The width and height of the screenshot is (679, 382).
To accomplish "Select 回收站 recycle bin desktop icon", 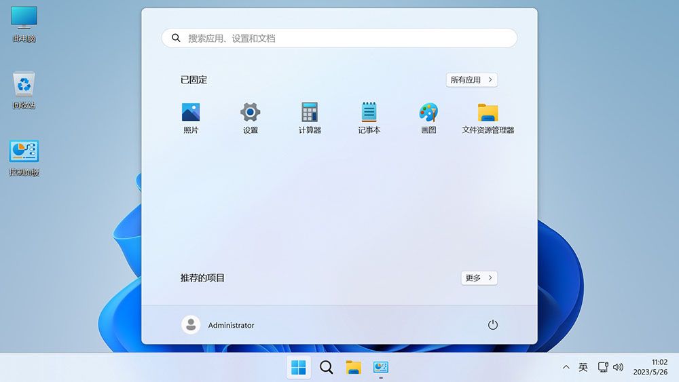I will tap(24, 90).
